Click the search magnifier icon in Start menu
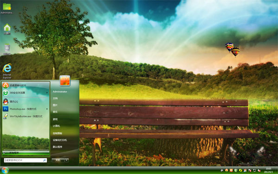This screenshot has height=174, width=278. tap(44, 161)
